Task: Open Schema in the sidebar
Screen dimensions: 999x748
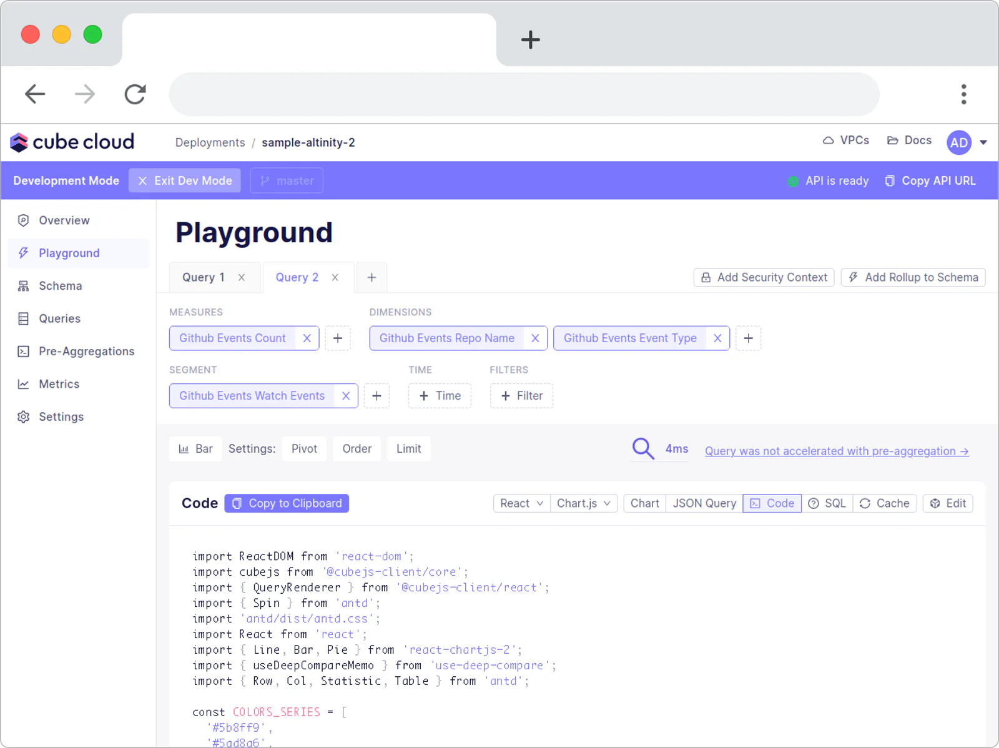Action: (79, 286)
